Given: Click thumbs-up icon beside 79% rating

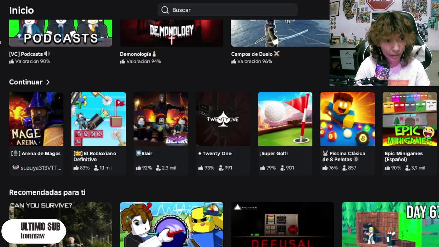Looking at the screenshot, I should 263,168.
